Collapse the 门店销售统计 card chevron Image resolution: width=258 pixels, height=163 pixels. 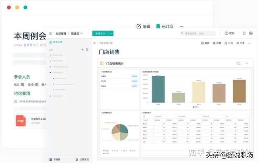point(247,63)
